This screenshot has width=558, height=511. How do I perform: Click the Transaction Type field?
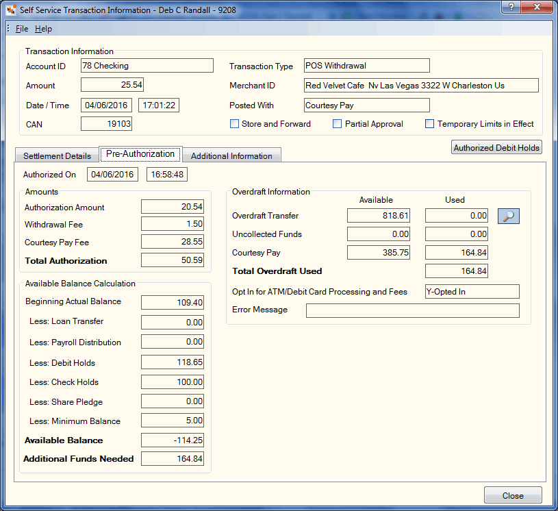[367, 66]
